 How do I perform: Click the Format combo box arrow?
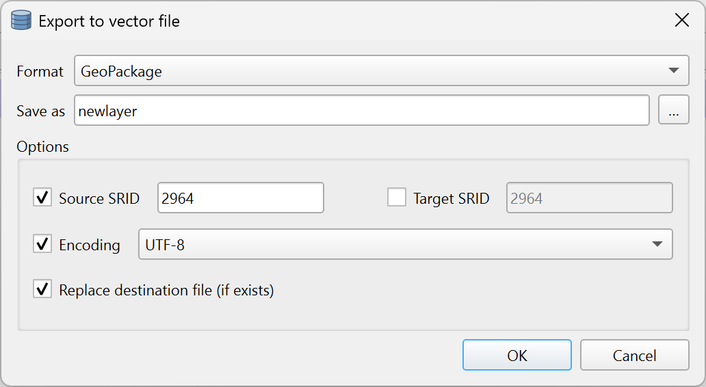point(673,70)
